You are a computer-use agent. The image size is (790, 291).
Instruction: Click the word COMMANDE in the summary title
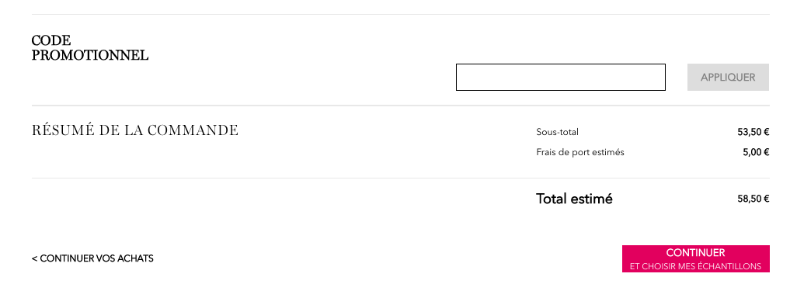point(193,130)
